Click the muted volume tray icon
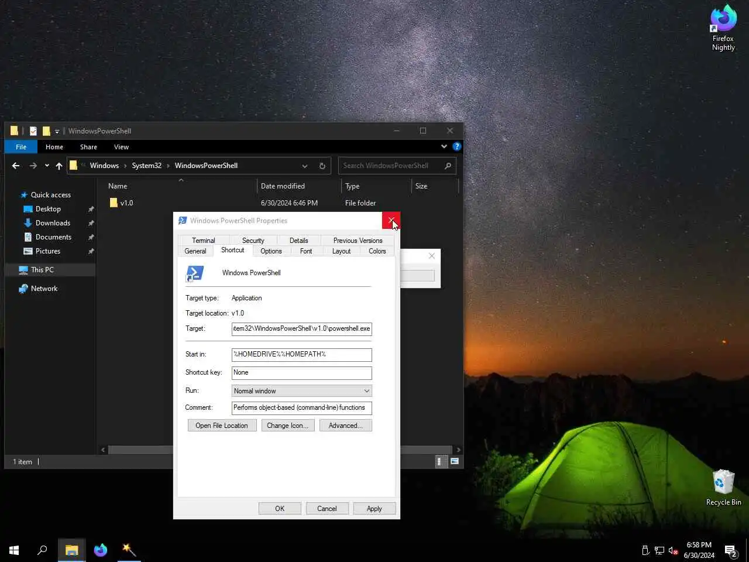749x562 pixels. point(674,550)
